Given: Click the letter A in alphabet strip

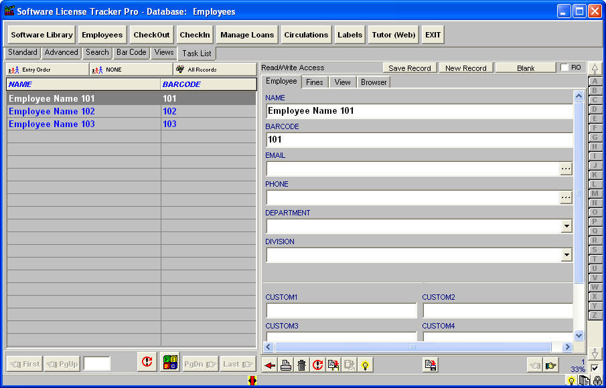Looking at the screenshot, I should click(x=595, y=81).
